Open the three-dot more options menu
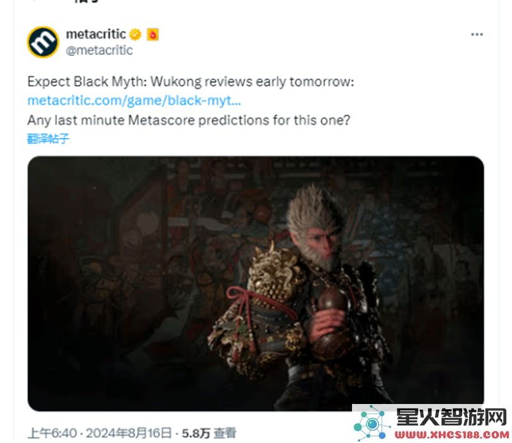 point(477,35)
